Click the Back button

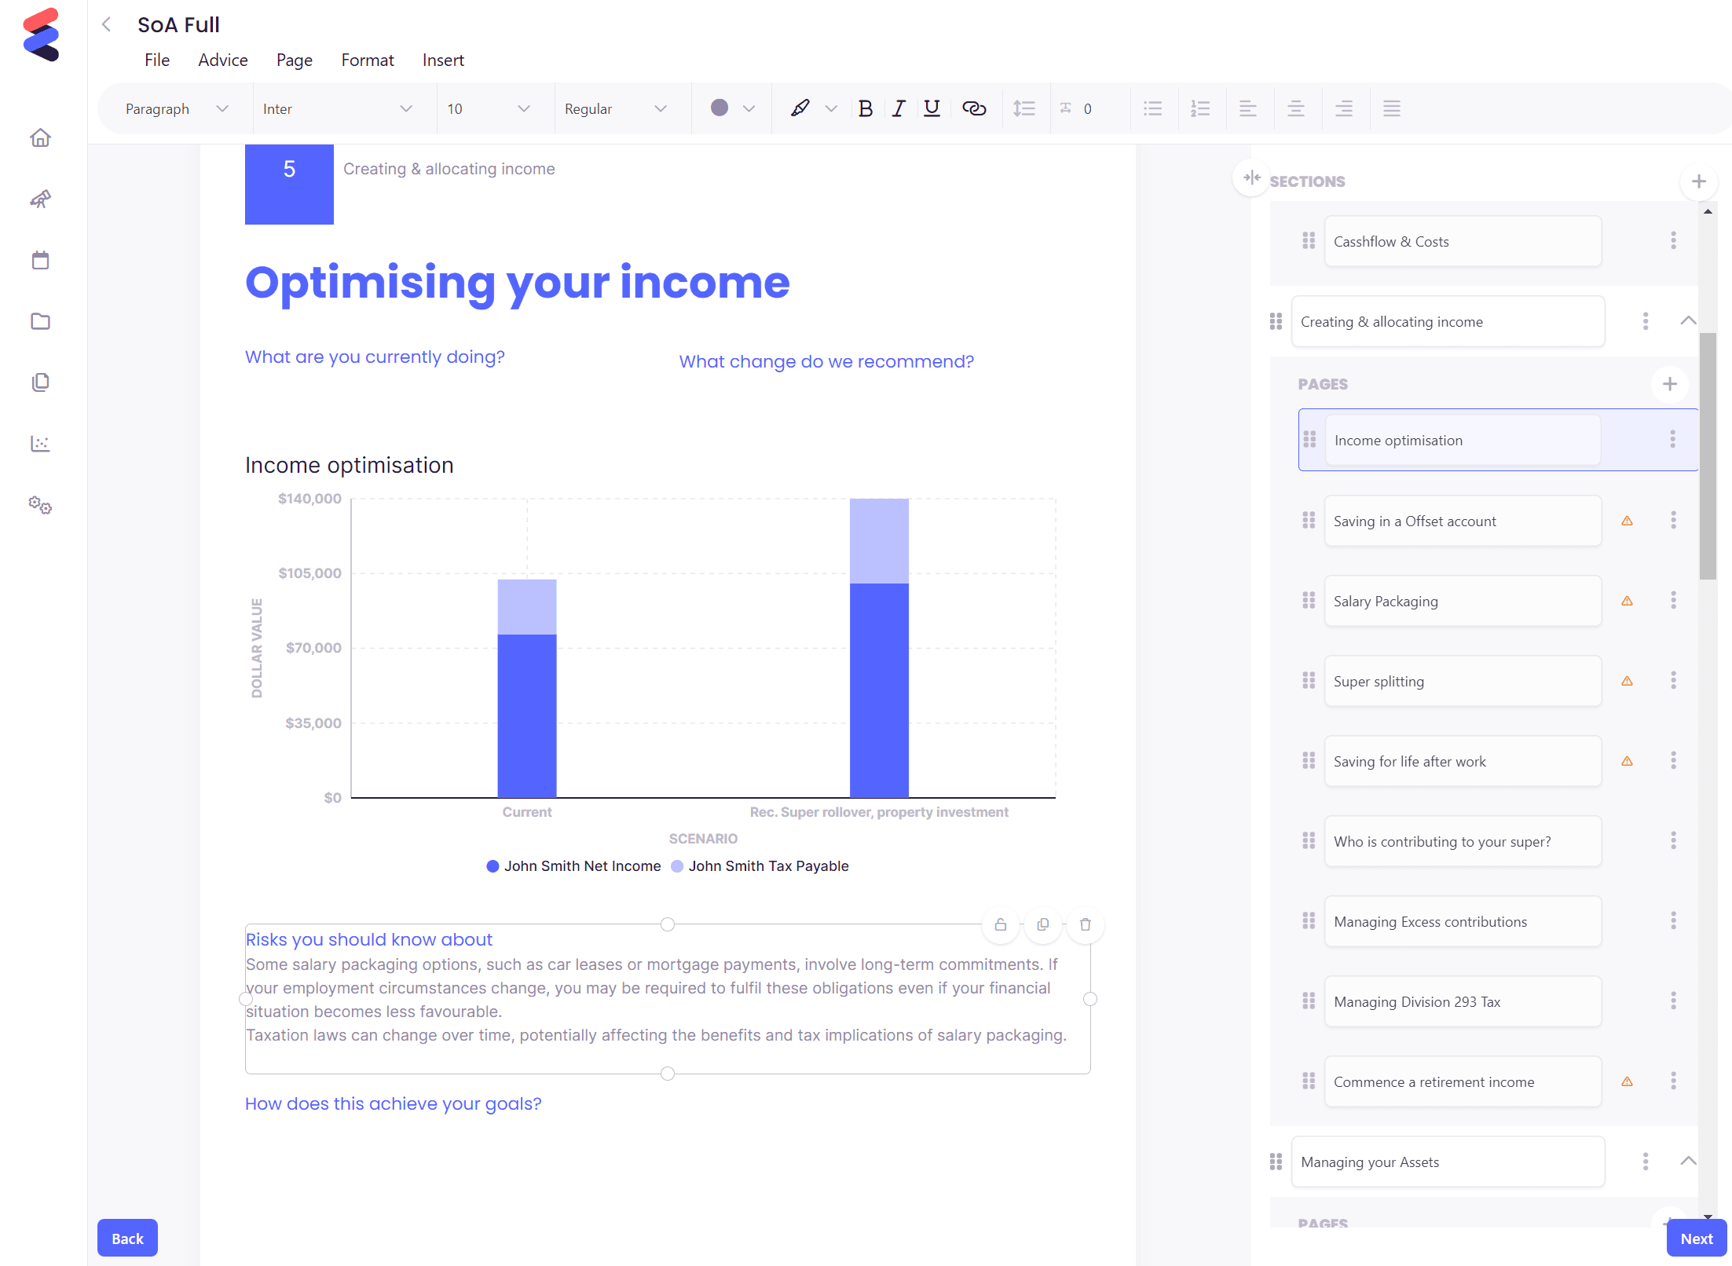[x=127, y=1238]
